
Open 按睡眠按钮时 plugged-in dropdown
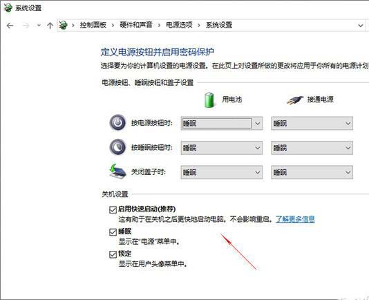pos(312,148)
